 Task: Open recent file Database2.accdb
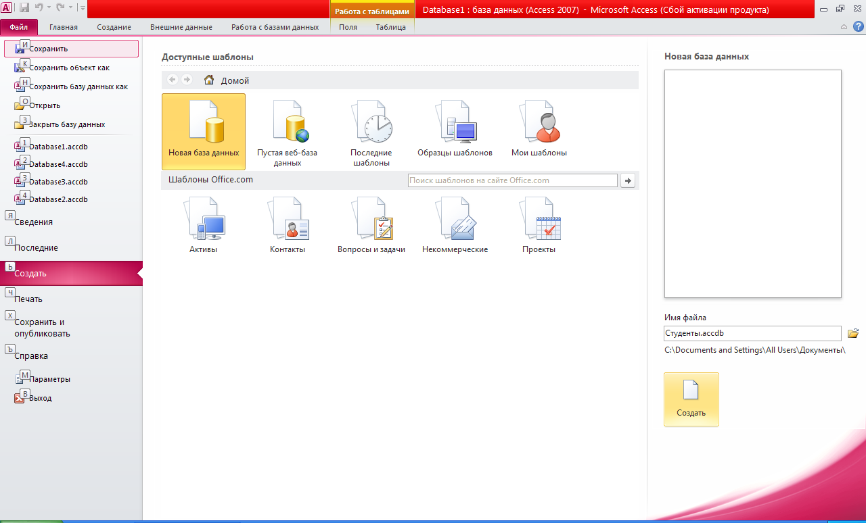71,199
